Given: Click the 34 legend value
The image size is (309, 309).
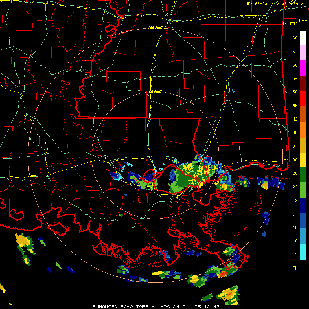Looking at the screenshot, I should (x=295, y=146).
